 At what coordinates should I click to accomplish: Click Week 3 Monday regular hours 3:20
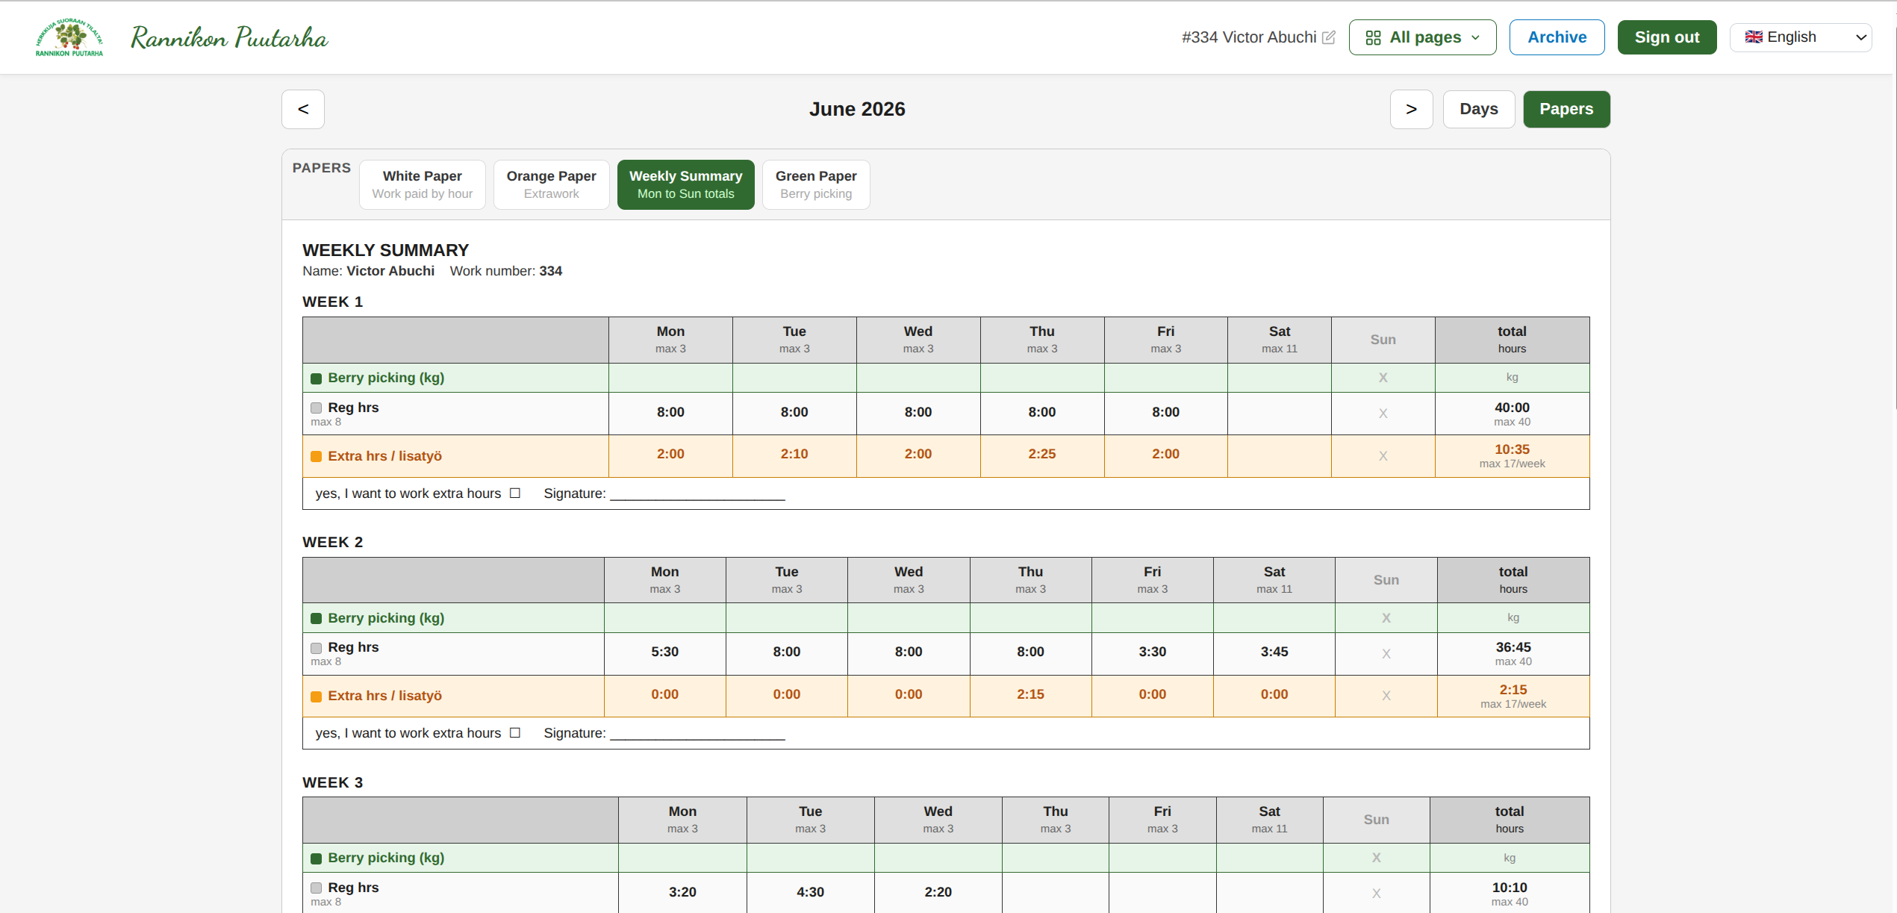coord(682,892)
